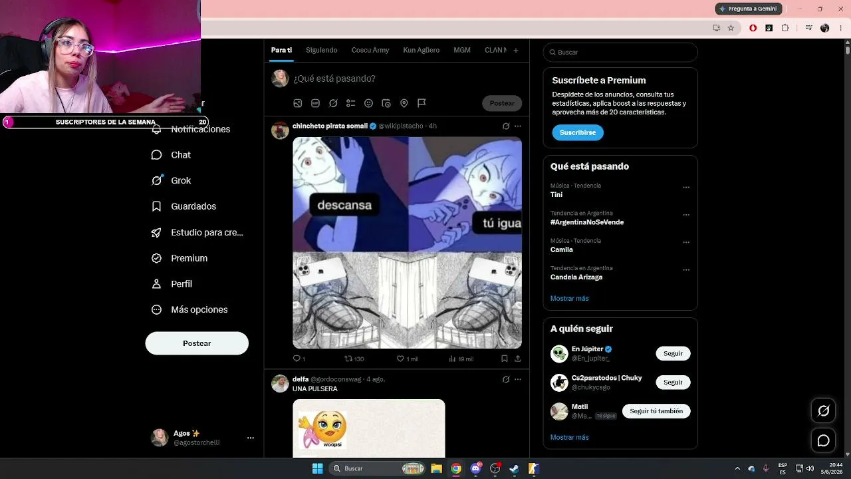The width and height of the screenshot is (851, 479).
Task: Expand Más opciones in the sidebar
Action: (x=190, y=309)
